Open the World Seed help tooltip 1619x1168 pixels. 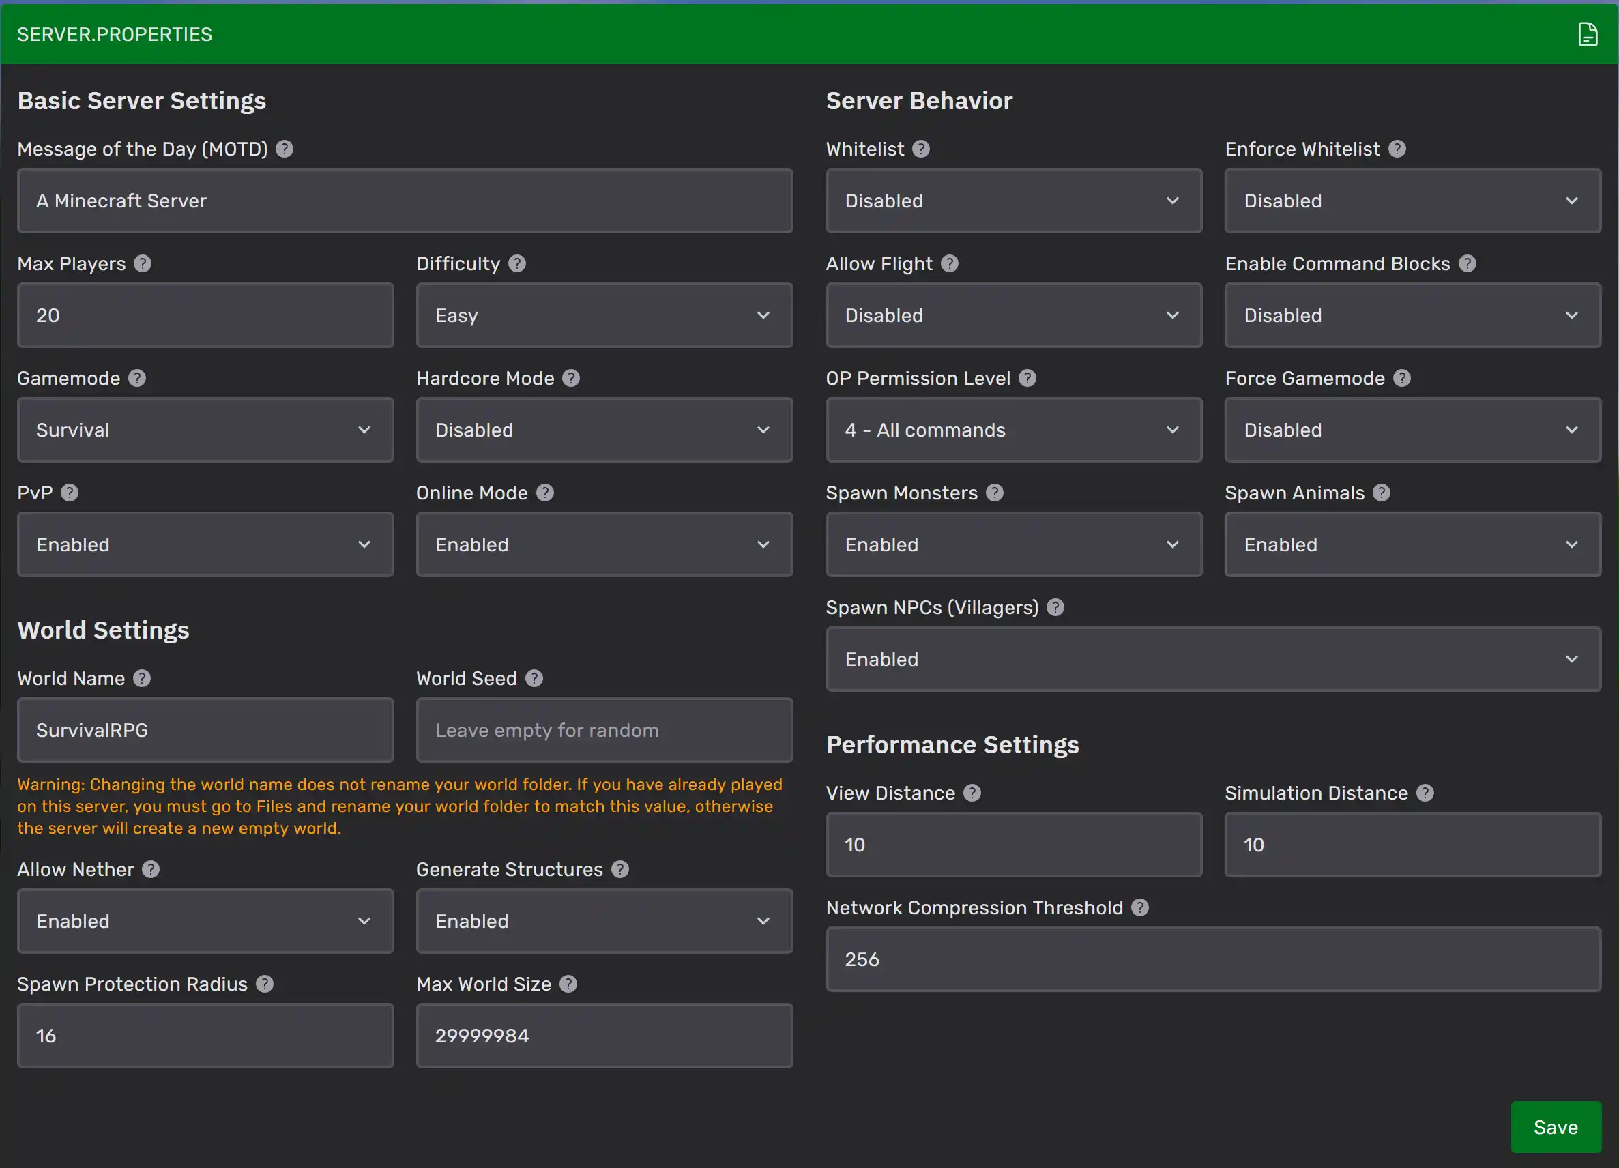click(x=534, y=678)
